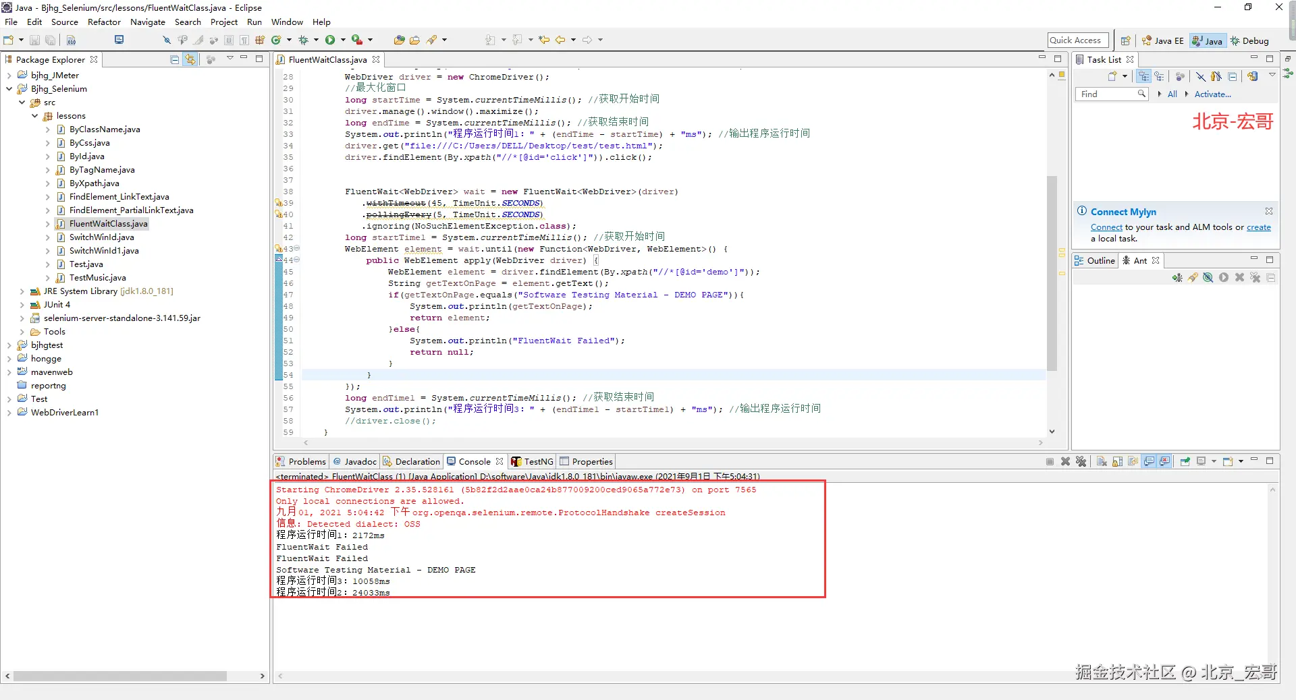This screenshot has height=700, width=1296.
Task: Click the Debug bug icon in toolbar
Action: click(304, 40)
